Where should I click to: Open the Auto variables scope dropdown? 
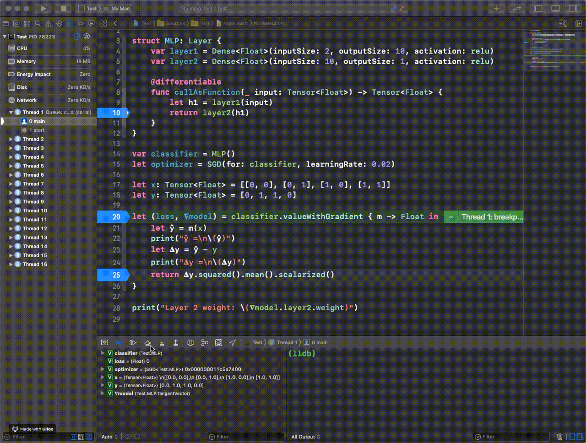(110, 437)
